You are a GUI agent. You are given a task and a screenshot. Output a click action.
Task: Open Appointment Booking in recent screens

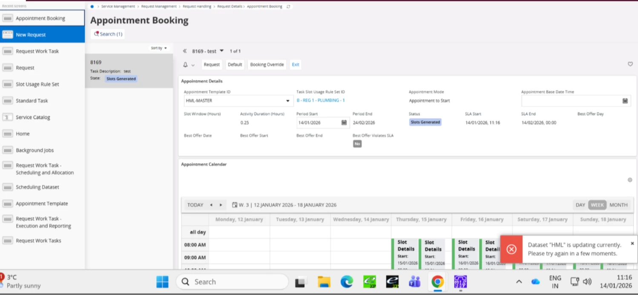coord(42,18)
